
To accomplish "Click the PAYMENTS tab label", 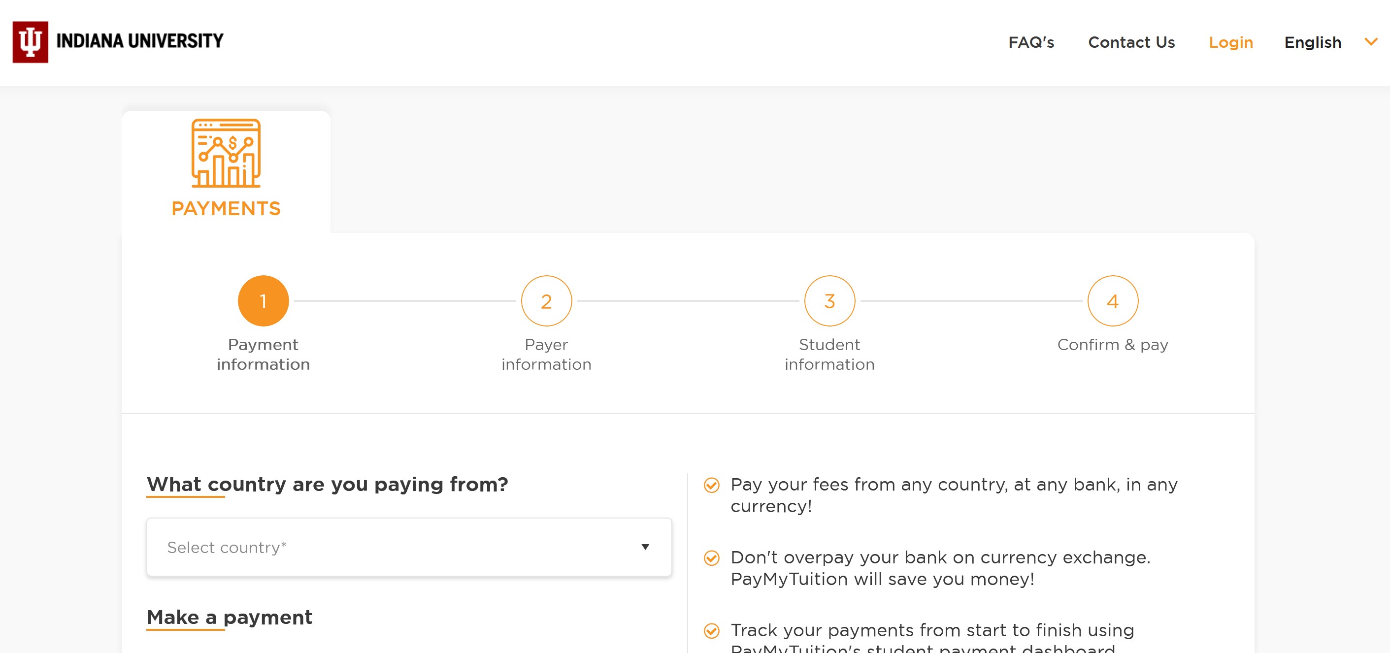I will pyautogui.click(x=226, y=208).
